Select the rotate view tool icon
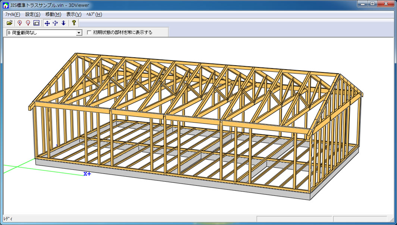The width and height of the screenshot is (397, 225). [55, 23]
